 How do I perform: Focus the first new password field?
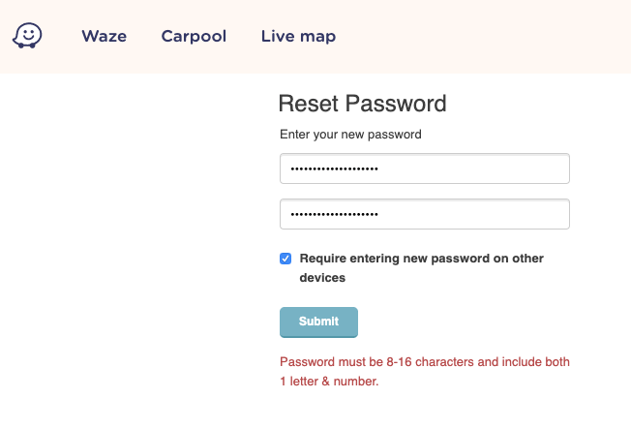click(x=424, y=169)
